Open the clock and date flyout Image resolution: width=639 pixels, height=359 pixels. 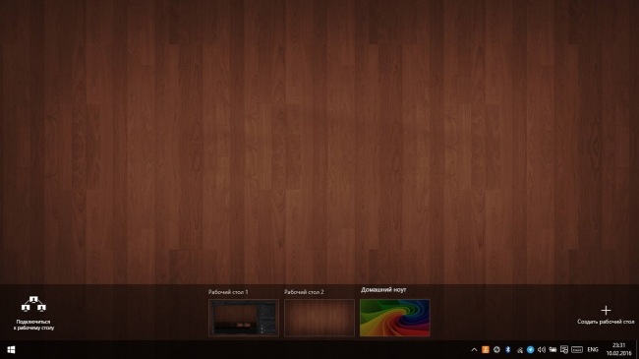(618, 349)
